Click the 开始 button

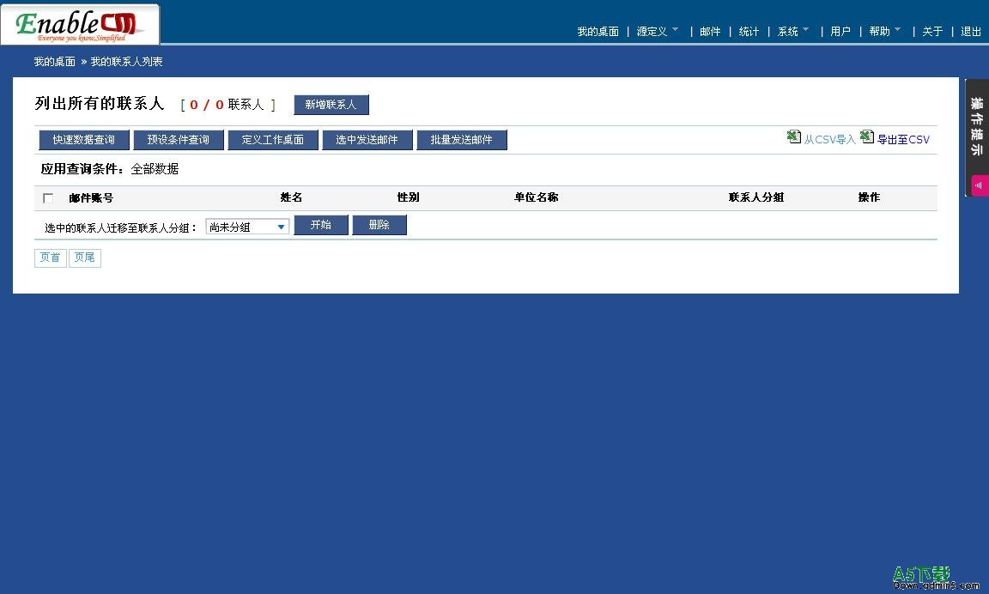pos(321,225)
